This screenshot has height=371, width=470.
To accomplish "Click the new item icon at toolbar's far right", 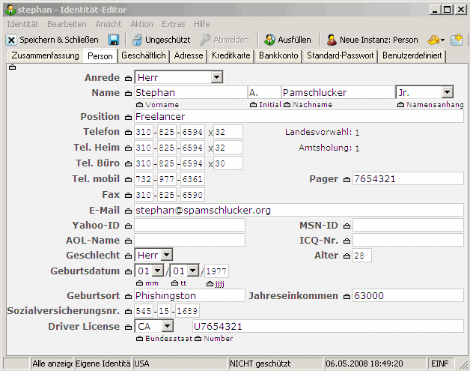I will coord(456,40).
